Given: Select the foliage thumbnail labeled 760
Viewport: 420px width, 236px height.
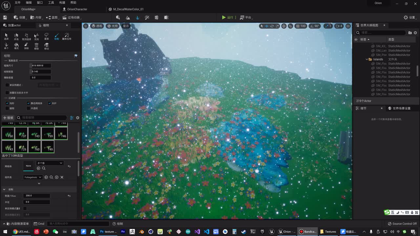Looking at the screenshot, I should click(34, 147).
